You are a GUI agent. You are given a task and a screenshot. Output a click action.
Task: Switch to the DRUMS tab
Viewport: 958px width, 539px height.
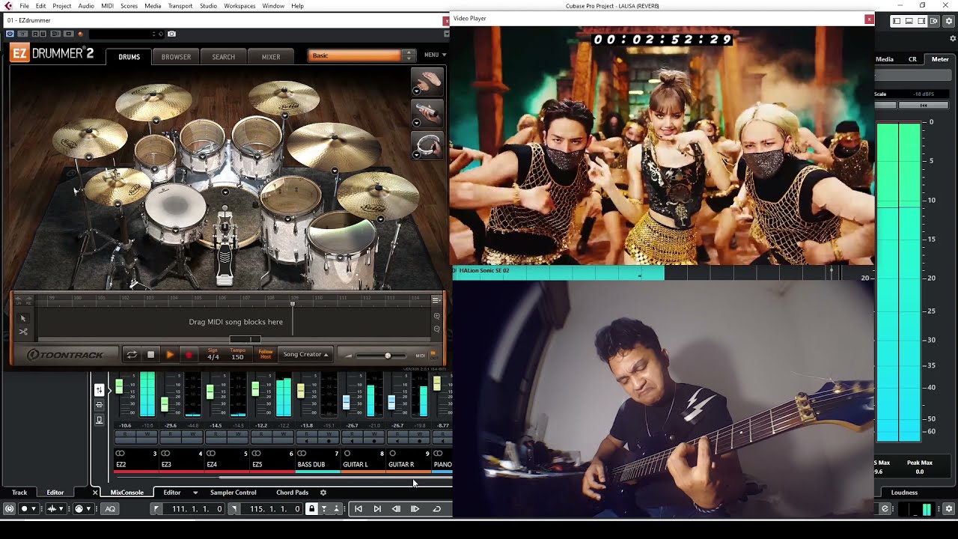[129, 57]
